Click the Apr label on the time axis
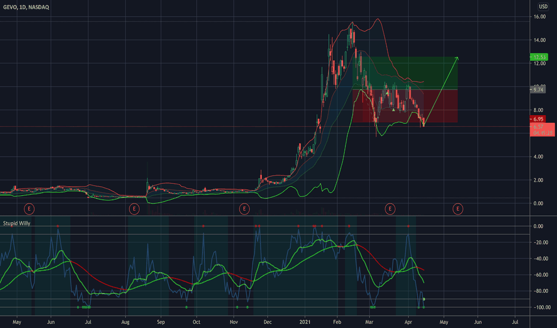 tap(408, 322)
